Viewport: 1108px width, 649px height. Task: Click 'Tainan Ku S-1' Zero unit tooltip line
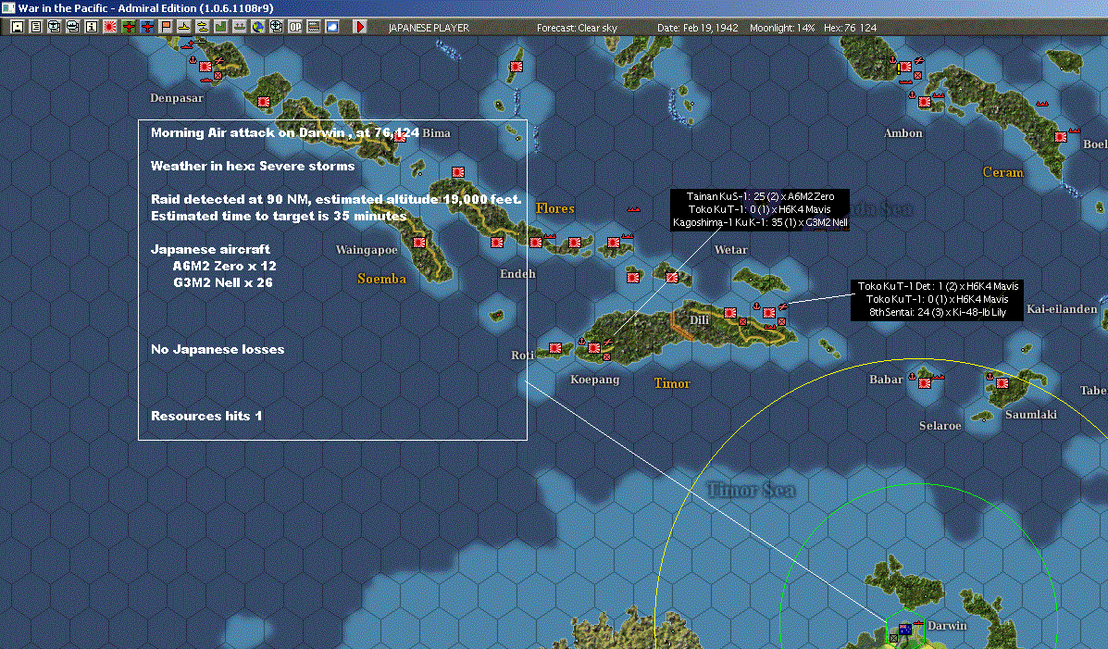[760, 196]
